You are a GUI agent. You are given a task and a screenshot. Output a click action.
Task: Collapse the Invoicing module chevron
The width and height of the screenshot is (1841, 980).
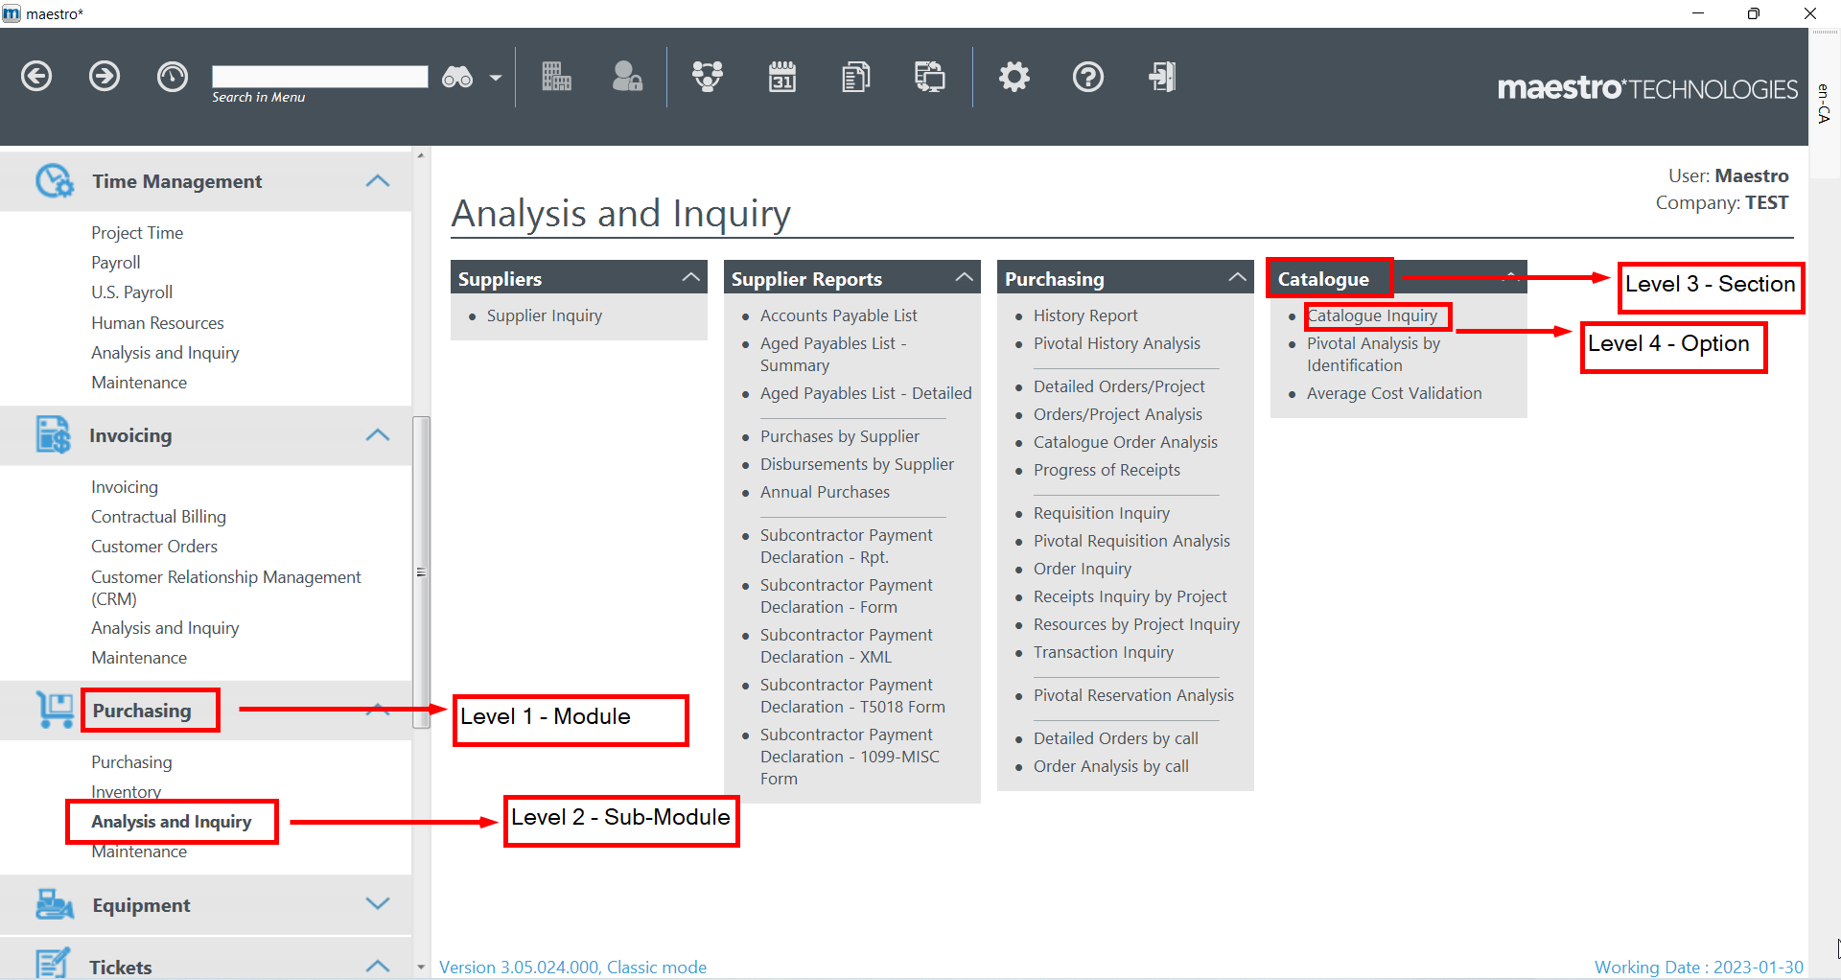tap(378, 434)
